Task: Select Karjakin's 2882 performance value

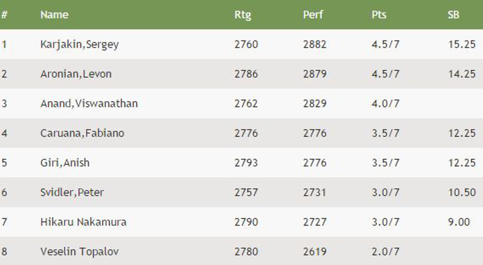Action: pyautogui.click(x=315, y=44)
